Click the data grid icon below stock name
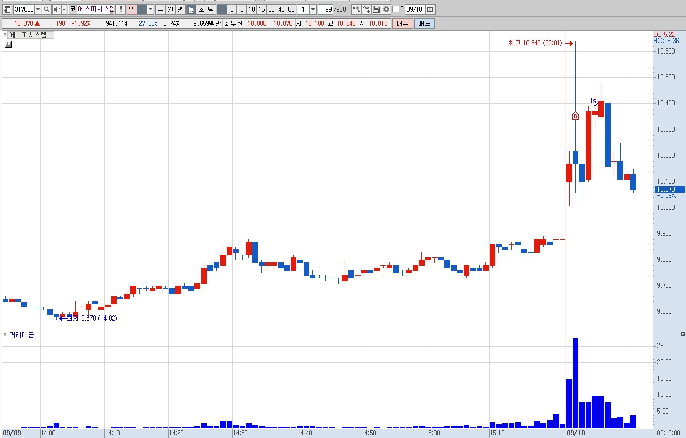 8,44
